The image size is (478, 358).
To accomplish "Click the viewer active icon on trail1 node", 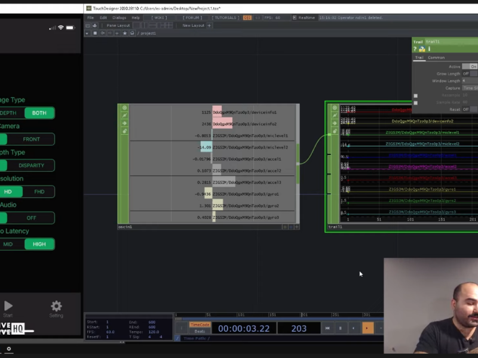I will click(332, 108).
